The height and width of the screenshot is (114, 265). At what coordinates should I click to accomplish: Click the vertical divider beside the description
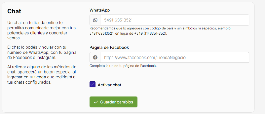[84, 57]
